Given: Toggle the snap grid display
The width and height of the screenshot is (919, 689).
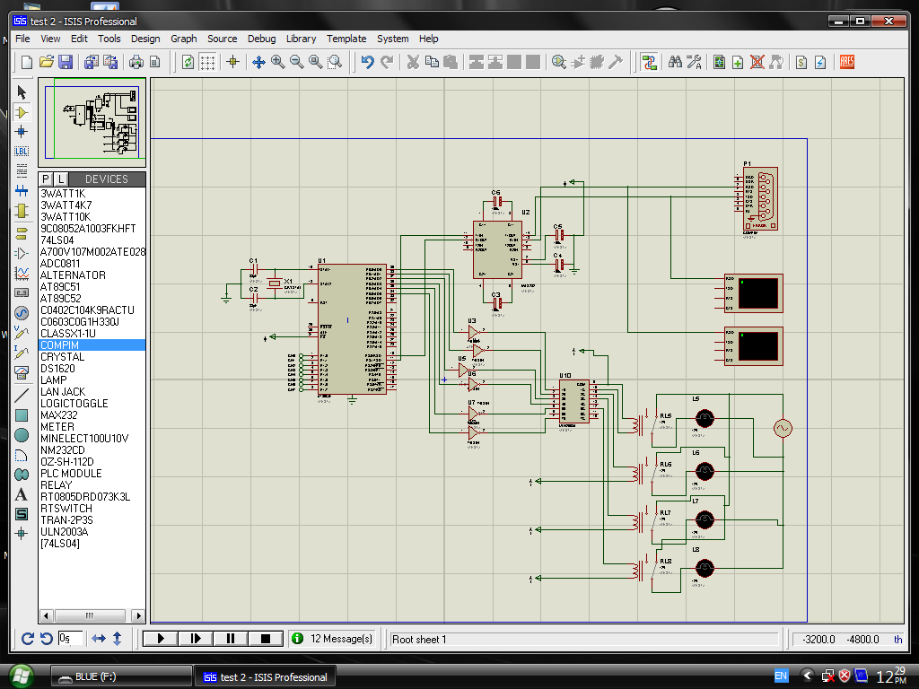Looking at the screenshot, I should pyautogui.click(x=207, y=62).
